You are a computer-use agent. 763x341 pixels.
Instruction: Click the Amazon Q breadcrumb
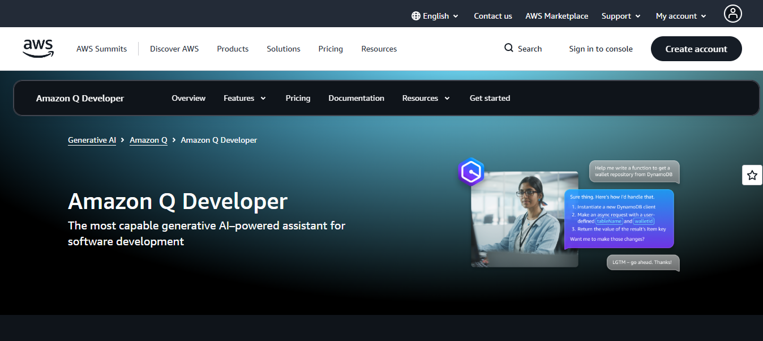point(148,140)
